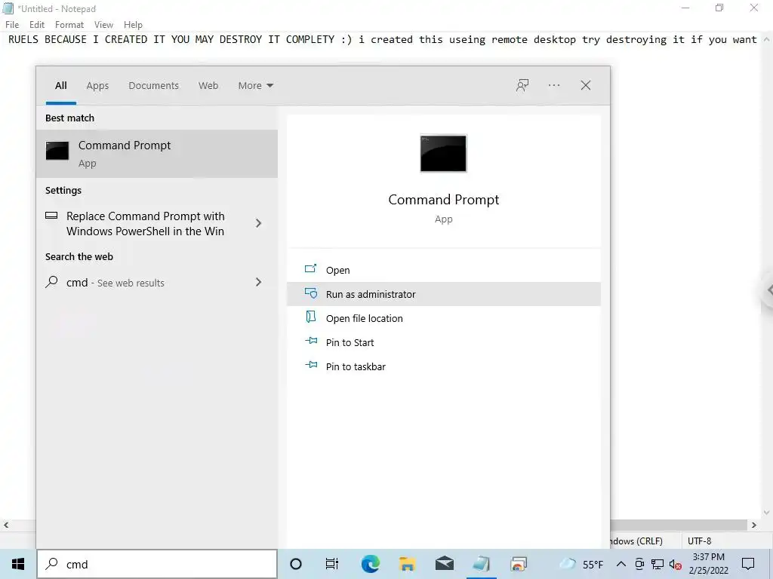Click the Meet Now tray icon
Viewport: 773px width, 579px height.
[x=639, y=564]
